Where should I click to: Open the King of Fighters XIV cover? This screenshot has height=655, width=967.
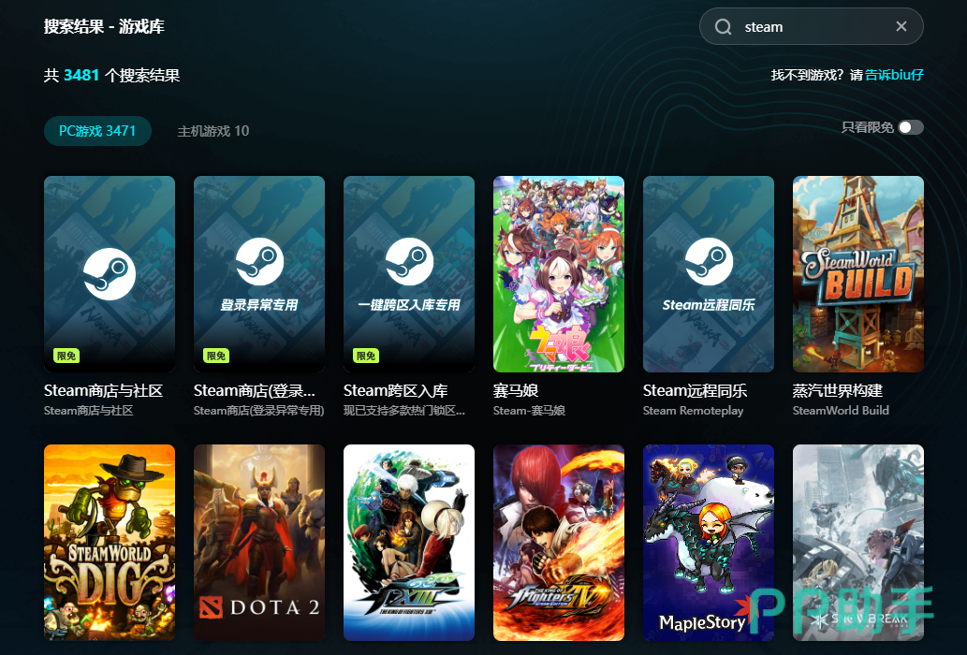[x=559, y=542]
